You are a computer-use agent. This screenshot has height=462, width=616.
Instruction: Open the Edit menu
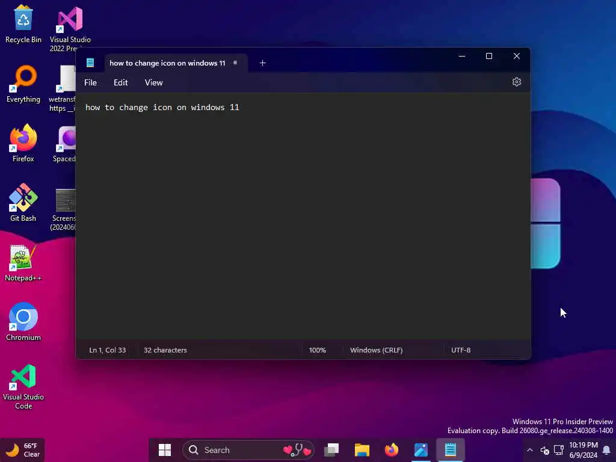point(120,82)
